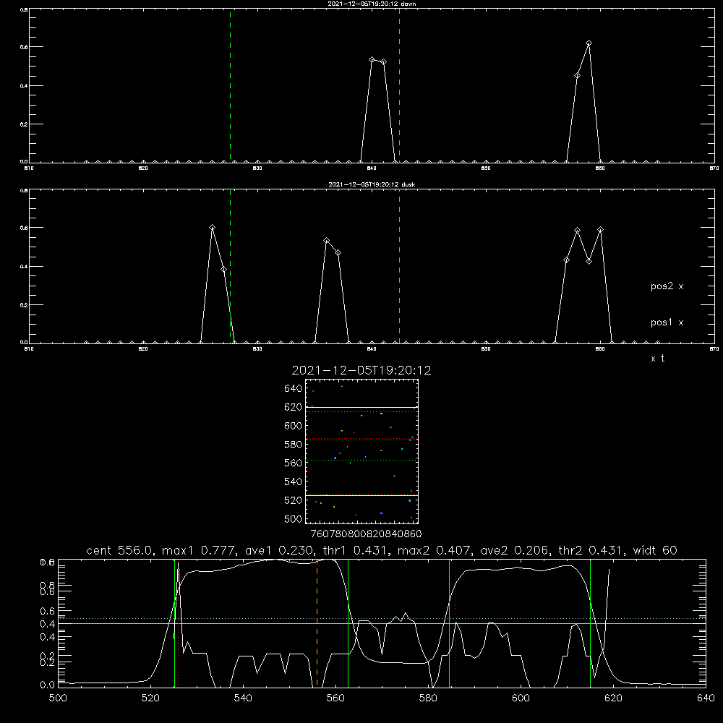
Task: Click the center image y-axis label 580
Action: point(294,445)
